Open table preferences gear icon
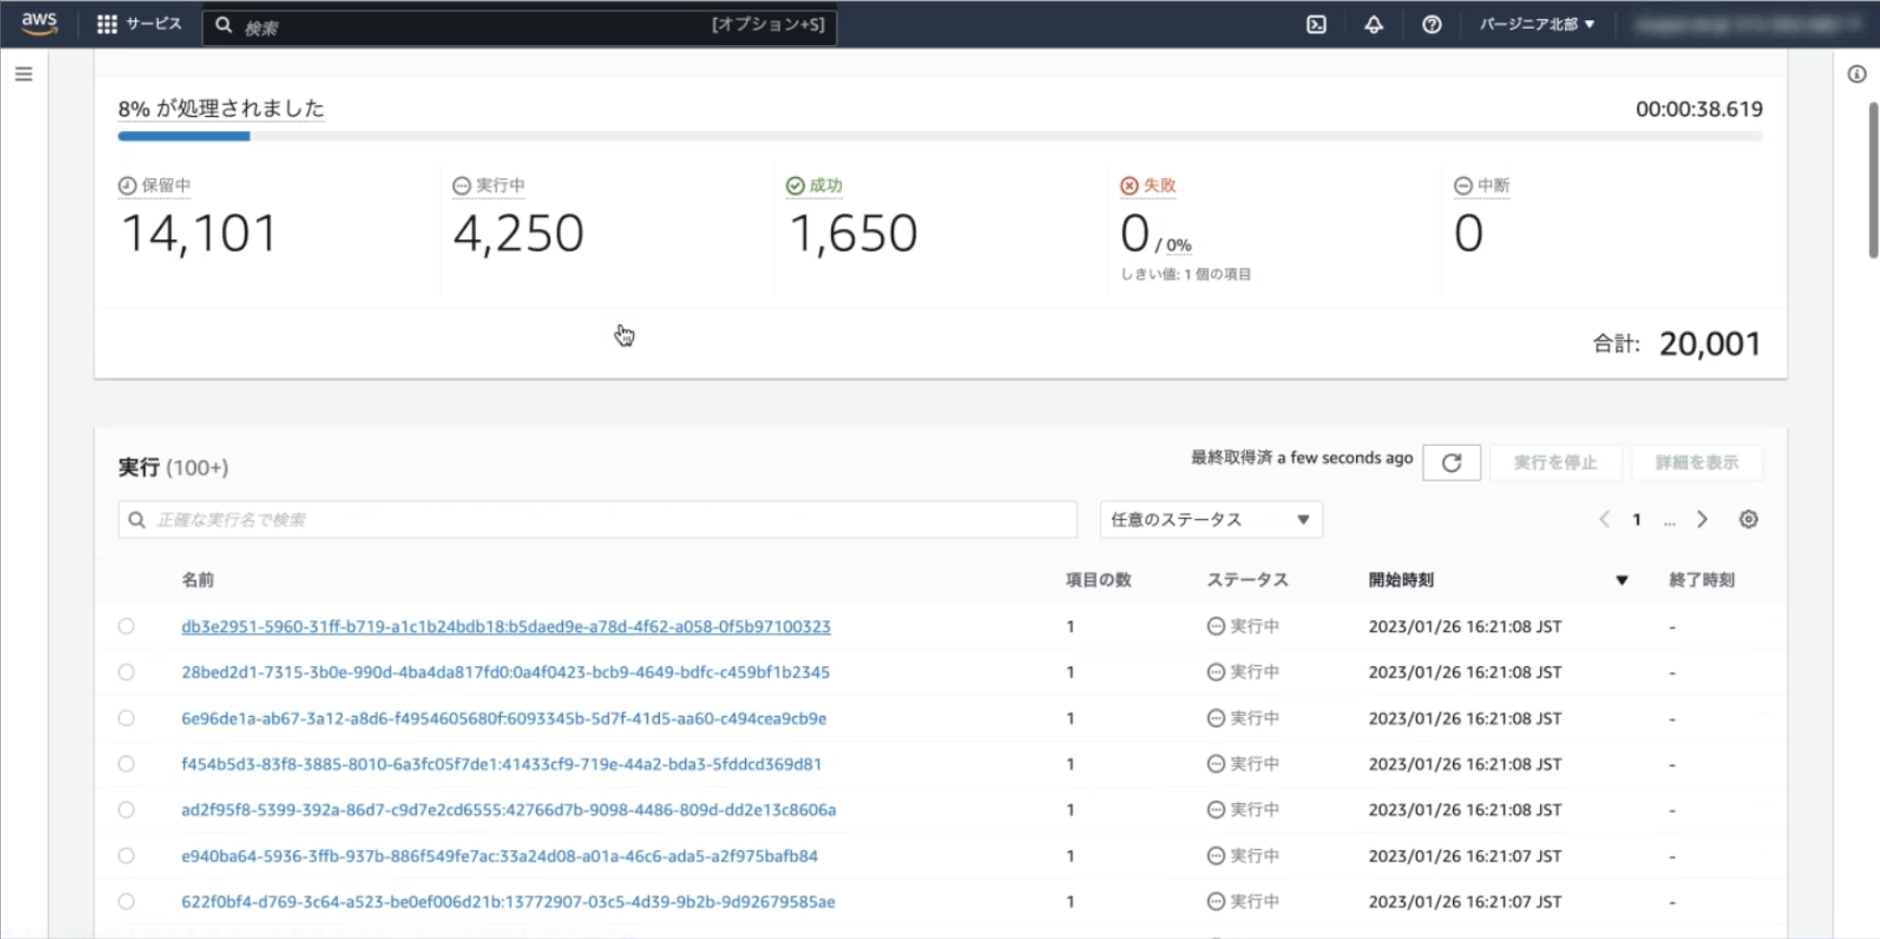Image resolution: width=1880 pixels, height=939 pixels. pyautogui.click(x=1748, y=520)
